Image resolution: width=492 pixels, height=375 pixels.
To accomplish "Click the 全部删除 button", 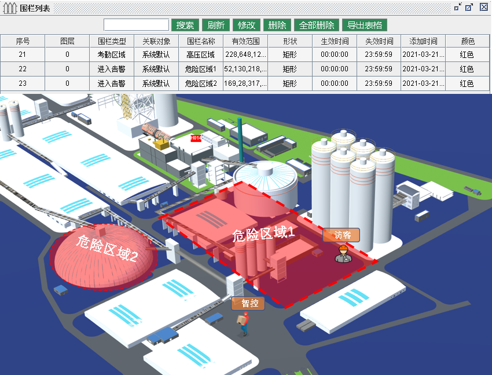I will (317, 25).
